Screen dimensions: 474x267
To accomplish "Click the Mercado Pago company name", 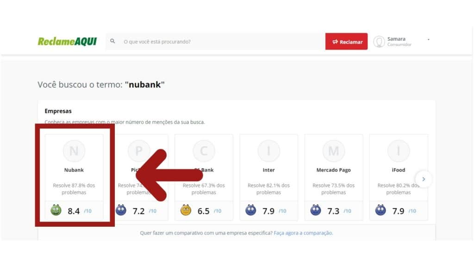I will tap(334, 170).
